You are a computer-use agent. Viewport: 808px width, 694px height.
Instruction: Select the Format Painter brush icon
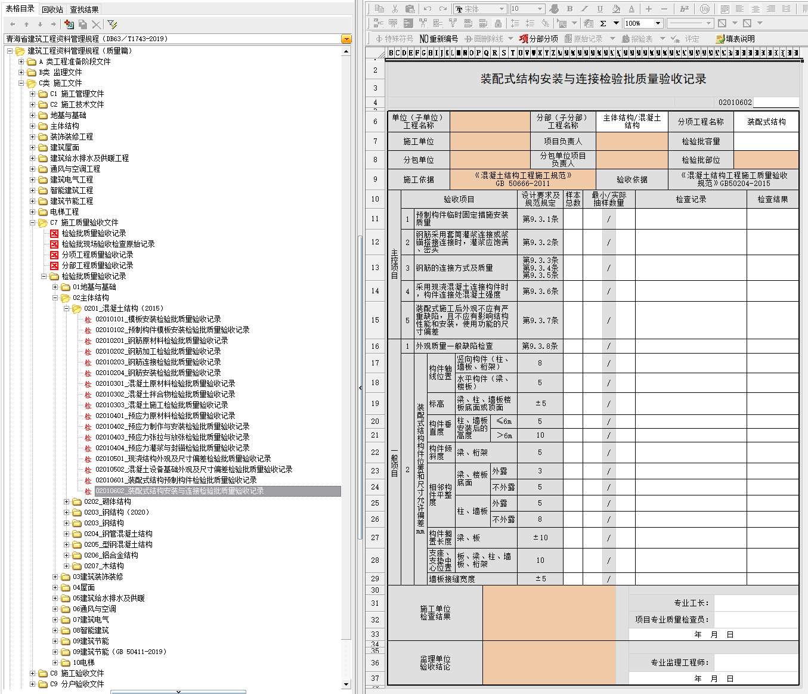554,9
